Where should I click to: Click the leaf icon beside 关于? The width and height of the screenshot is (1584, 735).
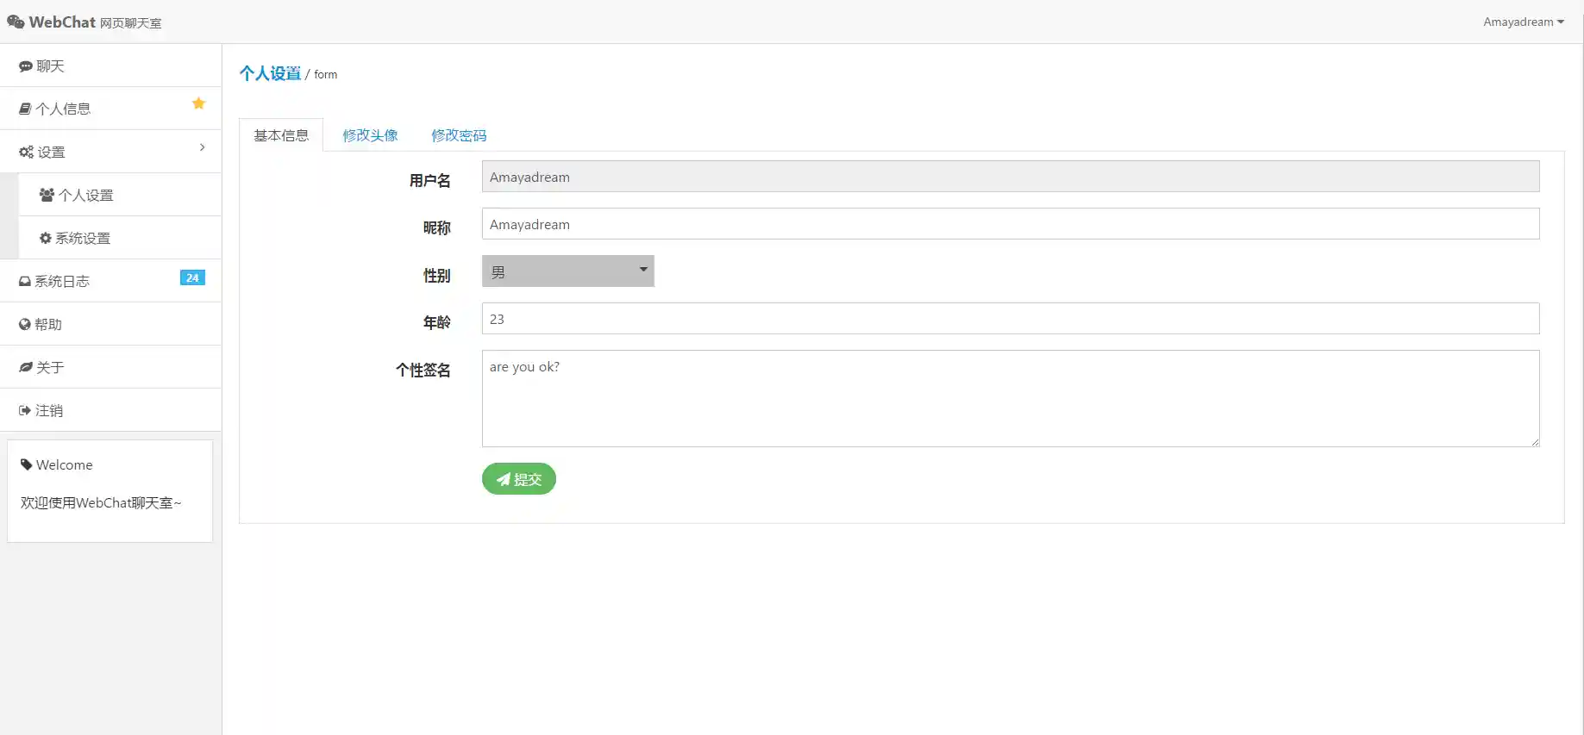(x=26, y=368)
